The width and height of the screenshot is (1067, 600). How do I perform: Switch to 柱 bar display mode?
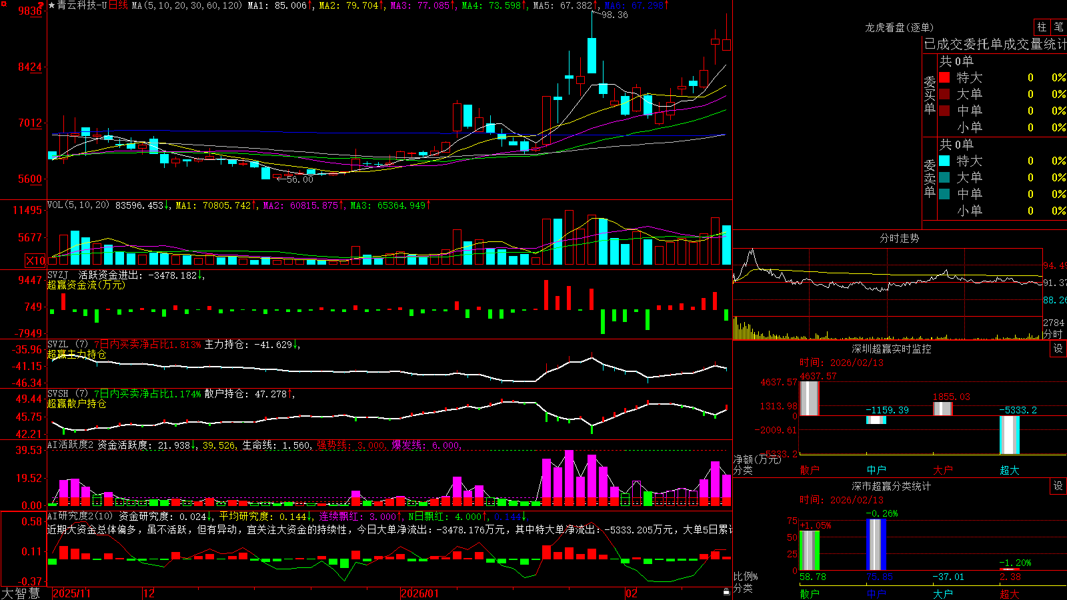(x=1042, y=27)
